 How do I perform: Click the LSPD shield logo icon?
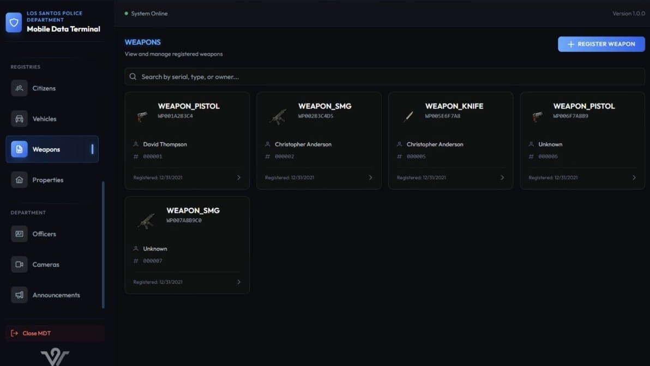(x=14, y=23)
